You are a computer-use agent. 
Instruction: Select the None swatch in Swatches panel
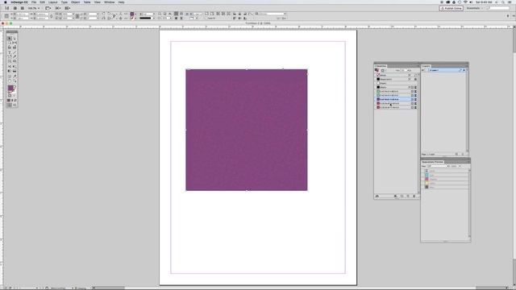(396, 75)
